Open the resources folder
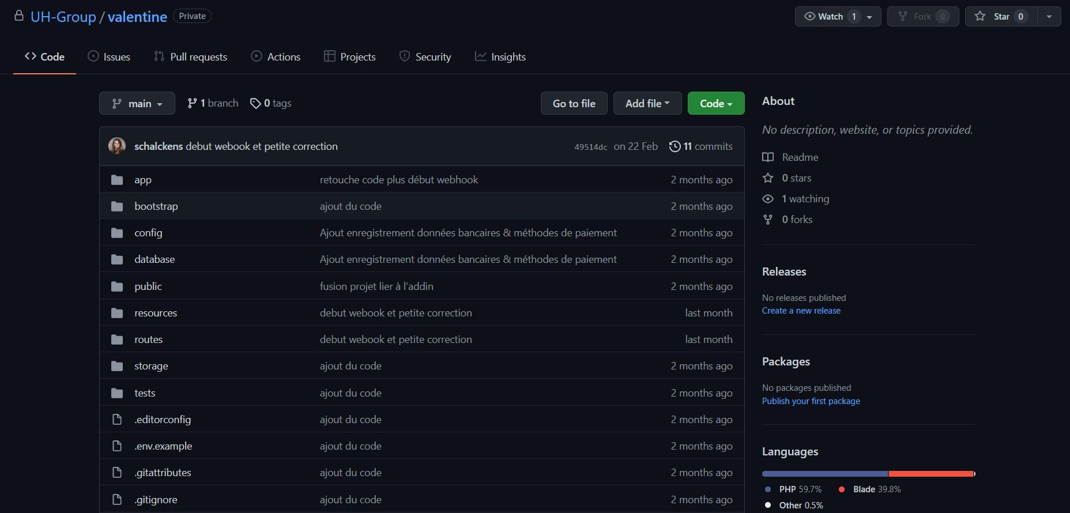Viewport: 1070px width, 513px height. [x=156, y=313]
